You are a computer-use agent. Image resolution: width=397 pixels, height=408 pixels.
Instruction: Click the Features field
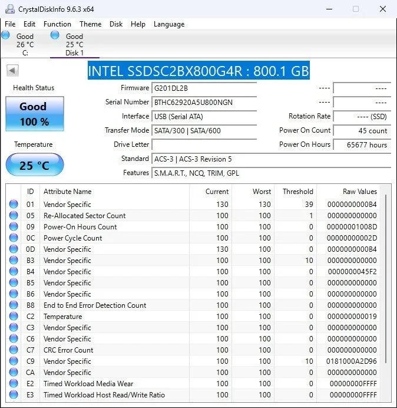271,173
